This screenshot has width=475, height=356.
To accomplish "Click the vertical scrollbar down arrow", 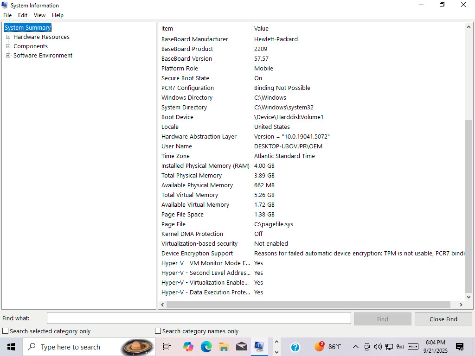I will [x=469, y=297].
